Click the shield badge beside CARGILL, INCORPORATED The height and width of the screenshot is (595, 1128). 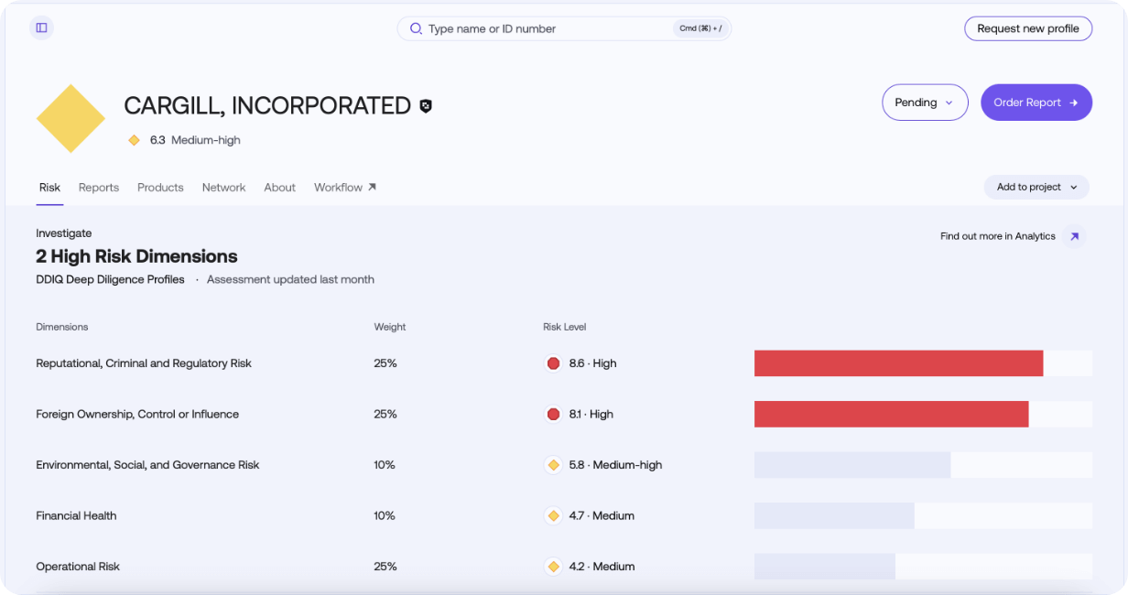(x=426, y=106)
